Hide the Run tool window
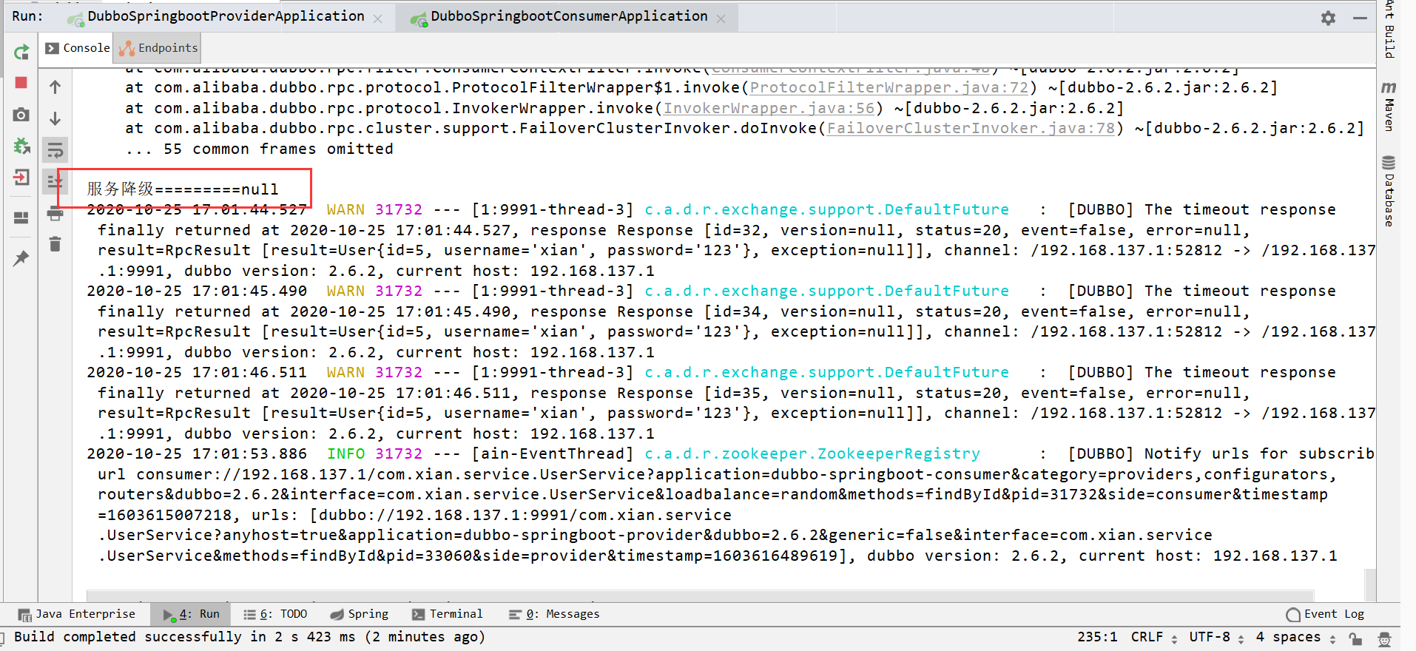1416x651 pixels. pos(1360,18)
